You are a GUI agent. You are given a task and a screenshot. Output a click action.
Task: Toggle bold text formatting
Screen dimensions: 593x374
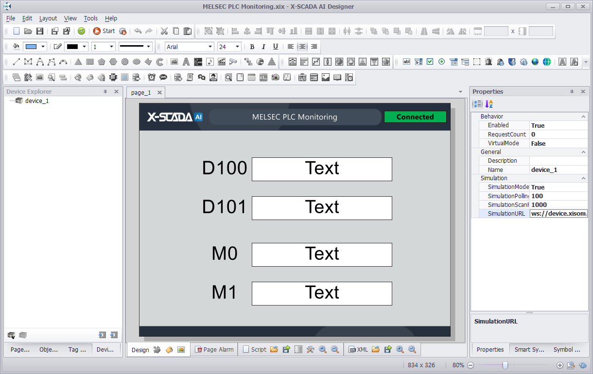pyautogui.click(x=252, y=47)
